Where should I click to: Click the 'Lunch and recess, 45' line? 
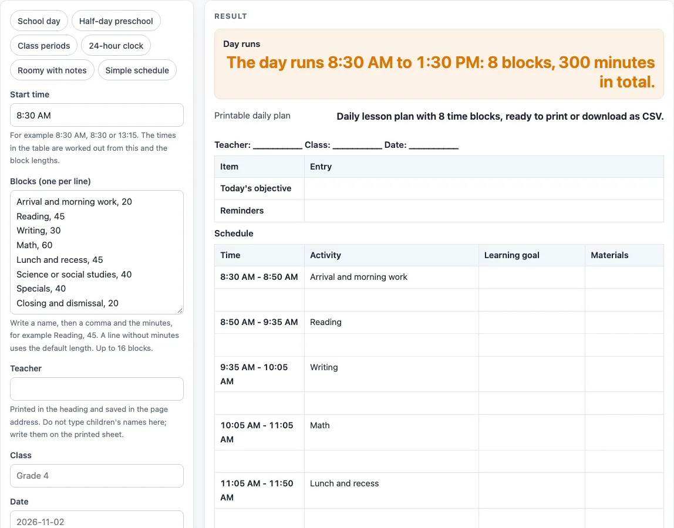click(x=60, y=259)
